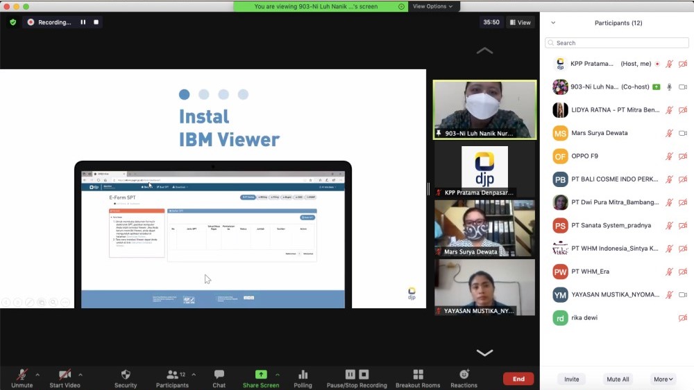Open the Security shield icon

click(x=126, y=375)
